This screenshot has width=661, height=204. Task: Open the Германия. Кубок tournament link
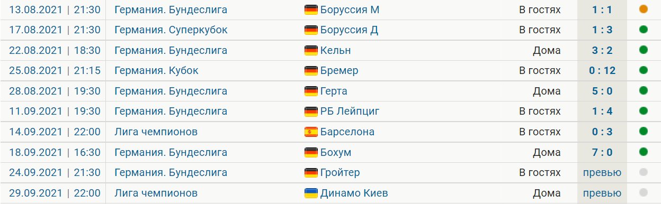pos(156,71)
